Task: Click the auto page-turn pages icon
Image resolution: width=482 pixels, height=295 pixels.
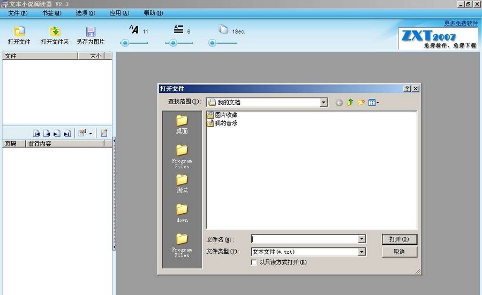Action: (223, 29)
